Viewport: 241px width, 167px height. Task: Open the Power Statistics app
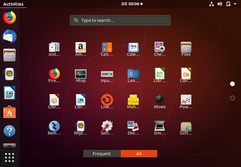(186, 102)
